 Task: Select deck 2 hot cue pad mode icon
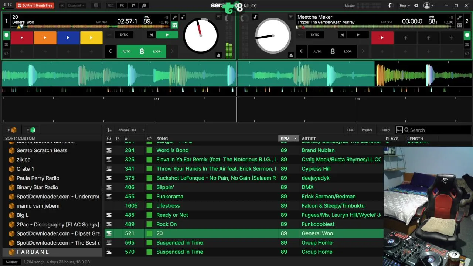point(467,36)
